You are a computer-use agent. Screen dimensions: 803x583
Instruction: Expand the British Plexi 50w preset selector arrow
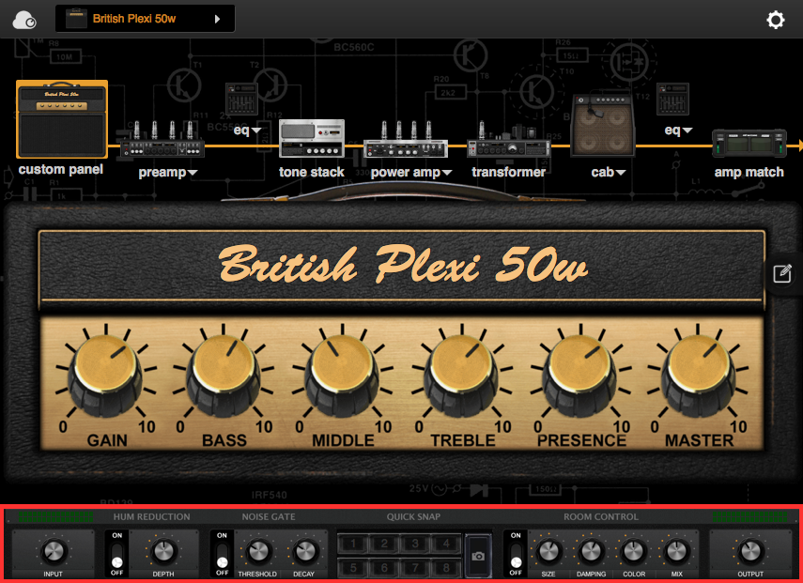[x=217, y=19]
